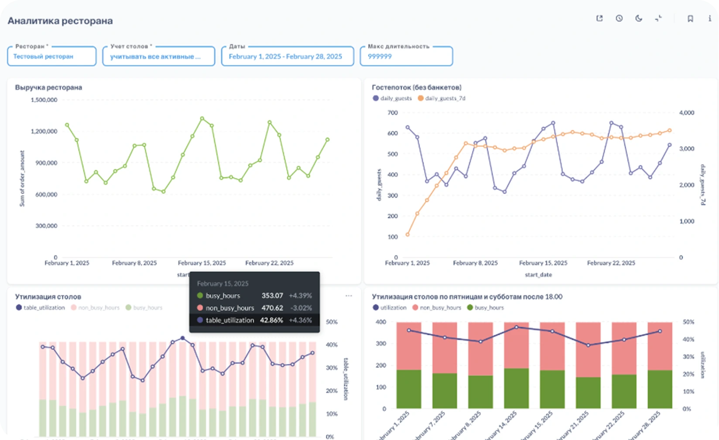Click the green busy_hours swatch in Friday-Saturday legend
The width and height of the screenshot is (719, 440).
tap(470, 308)
